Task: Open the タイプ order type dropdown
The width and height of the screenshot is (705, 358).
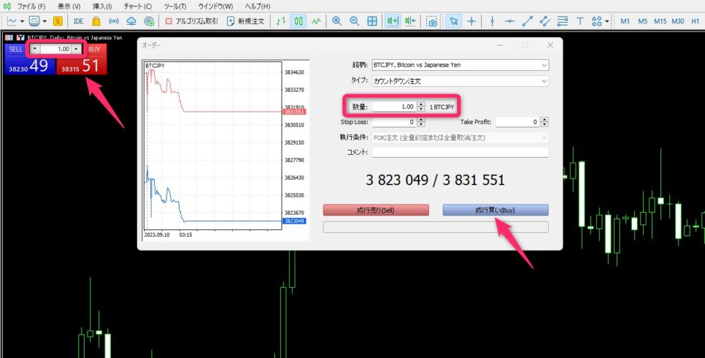Action: point(544,81)
